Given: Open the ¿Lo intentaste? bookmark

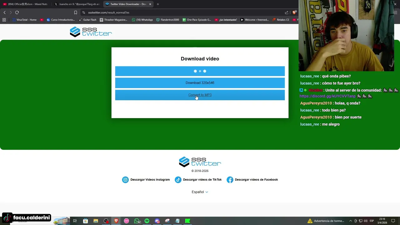Looking at the screenshot, I should 226,20.
